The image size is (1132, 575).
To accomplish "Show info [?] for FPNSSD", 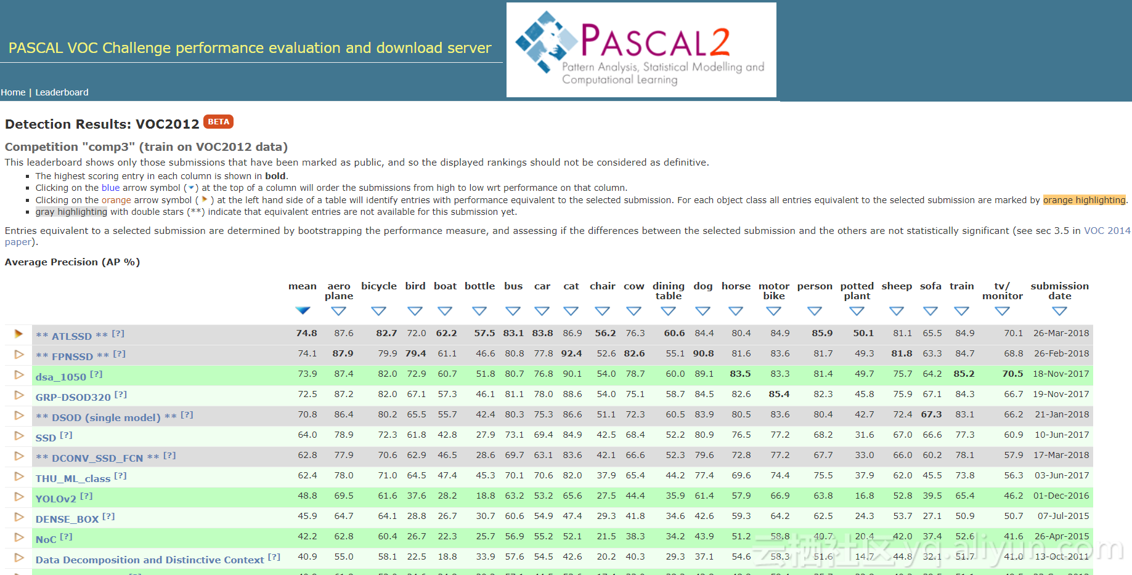I will pos(120,354).
